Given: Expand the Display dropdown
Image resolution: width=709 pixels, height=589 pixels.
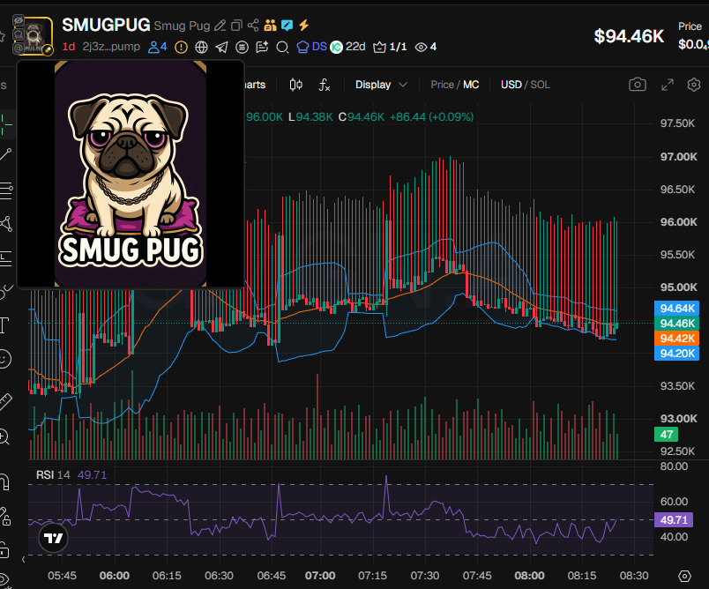Looking at the screenshot, I should [381, 85].
